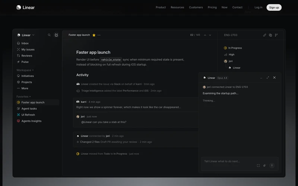Select Faster app launch in Favorites

(38, 102)
